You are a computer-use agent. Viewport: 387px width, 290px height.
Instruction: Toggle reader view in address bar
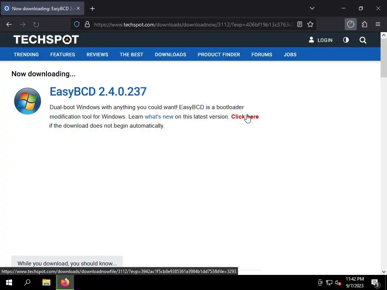click(x=300, y=24)
